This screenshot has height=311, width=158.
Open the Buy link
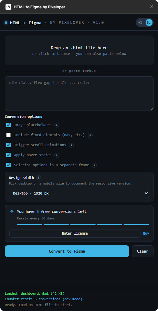(x=146, y=234)
